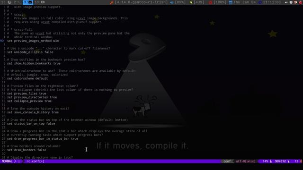Click line 'set save_console_history true'

click(x=33, y=112)
